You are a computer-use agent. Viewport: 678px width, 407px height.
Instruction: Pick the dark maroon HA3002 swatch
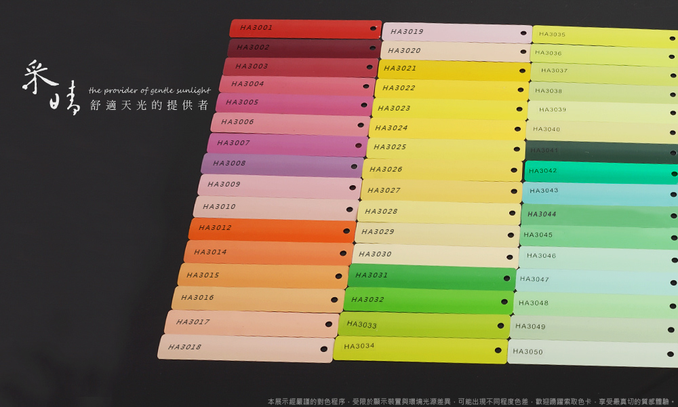click(302, 48)
